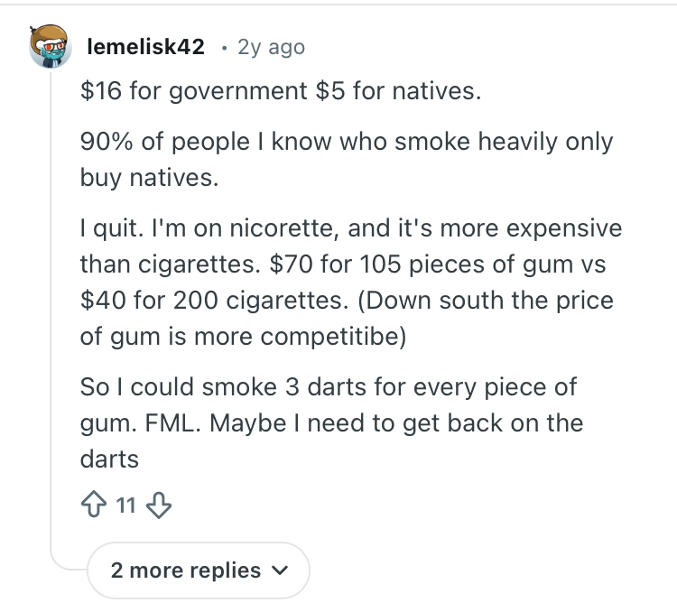Image resolution: width=677 pixels, height=612 pixels.
Task: Expand replies using the chevron arrow
Action: pyautogui.click(x=280, y=571)
